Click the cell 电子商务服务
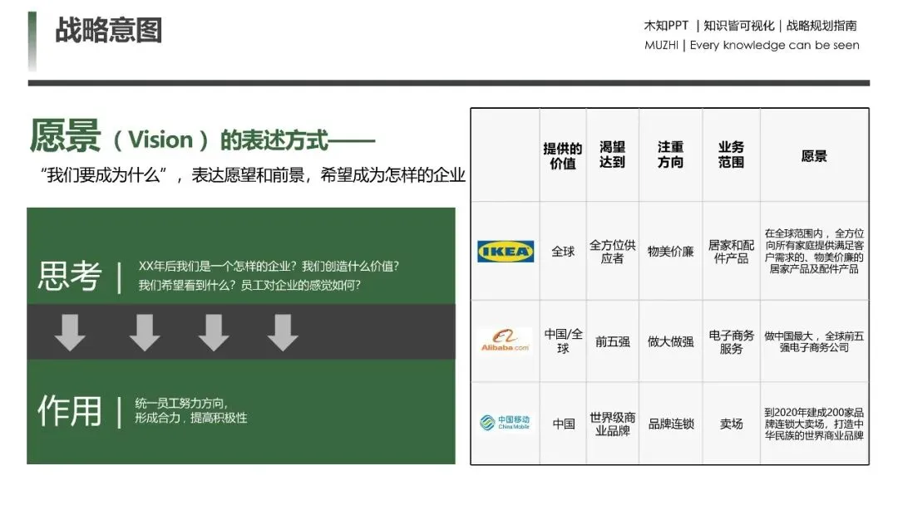This screenshot has height=505, width=898. (x=732, y=341)
